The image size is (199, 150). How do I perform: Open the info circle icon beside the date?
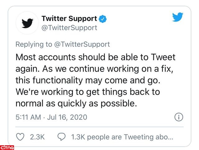click(179, 117)
